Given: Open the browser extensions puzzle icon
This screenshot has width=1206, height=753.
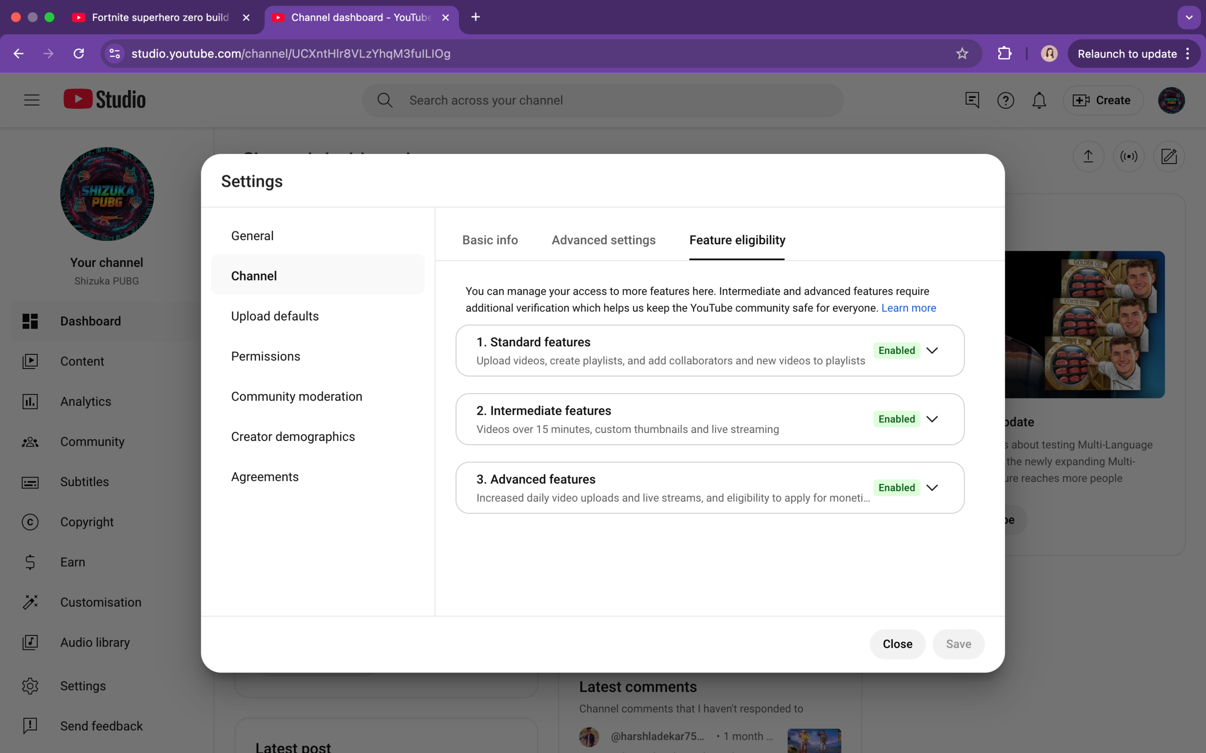Looking at the screenshot, I should coord(1004,53).
